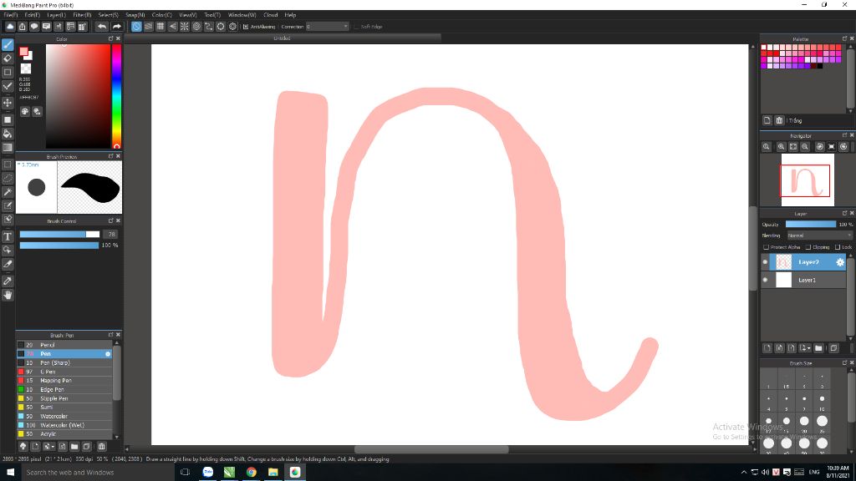Open the new layer type dropdown

point(806,347)
